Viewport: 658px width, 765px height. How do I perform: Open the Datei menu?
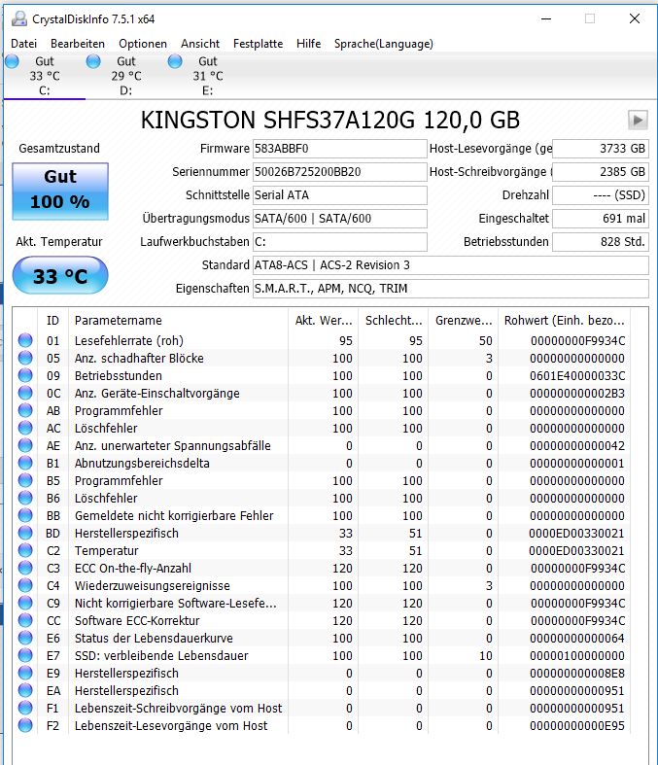24,44
